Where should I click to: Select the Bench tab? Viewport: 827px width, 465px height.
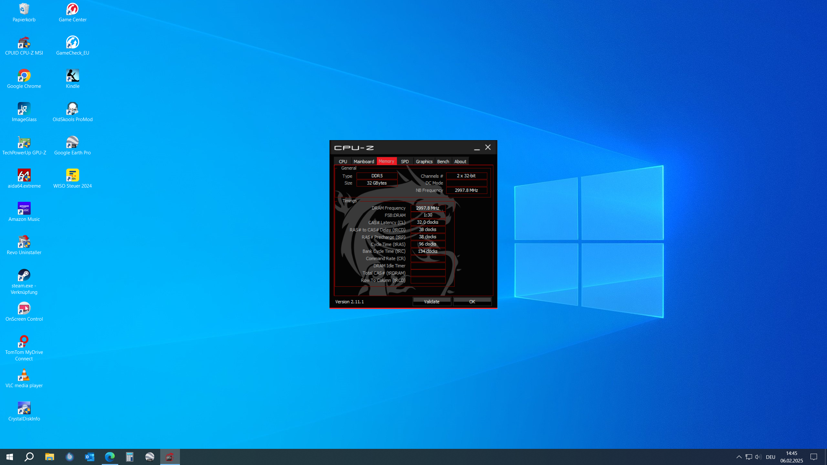coord(443,161)
